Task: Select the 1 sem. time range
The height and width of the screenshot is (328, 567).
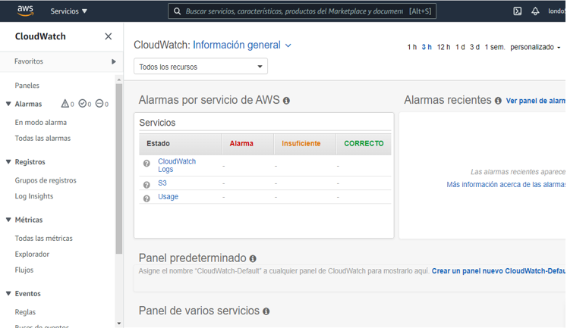Action: click(495, 47)
